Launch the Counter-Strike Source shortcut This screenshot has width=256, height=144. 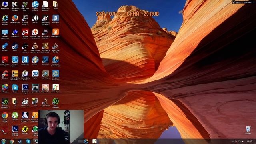[25, 75]
